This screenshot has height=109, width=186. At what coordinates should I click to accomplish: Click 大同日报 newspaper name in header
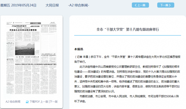coord(52,5)
